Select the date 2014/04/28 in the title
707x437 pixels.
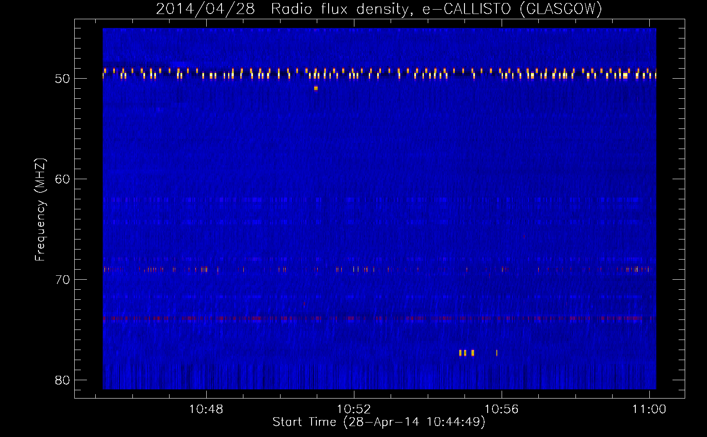click(205, 9)
